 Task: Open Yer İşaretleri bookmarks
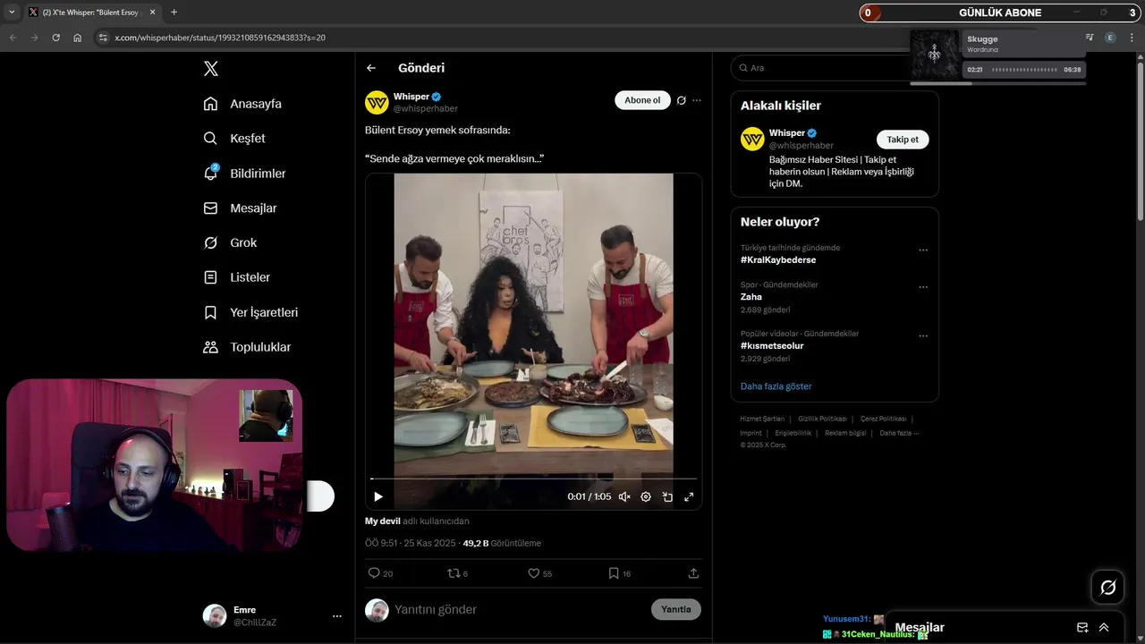[x=250, y=312]
